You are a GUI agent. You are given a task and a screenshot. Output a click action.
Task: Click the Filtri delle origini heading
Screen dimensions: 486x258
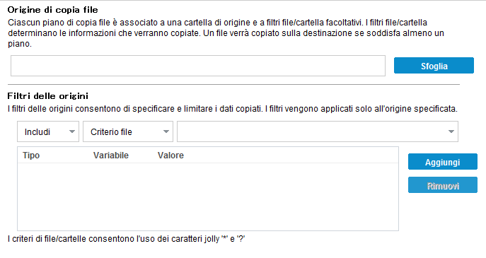pyautogui.click(x=47, y=96)
